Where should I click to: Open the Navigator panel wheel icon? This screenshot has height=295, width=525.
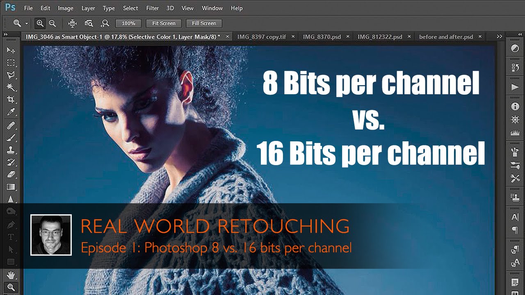pos(515,120)
